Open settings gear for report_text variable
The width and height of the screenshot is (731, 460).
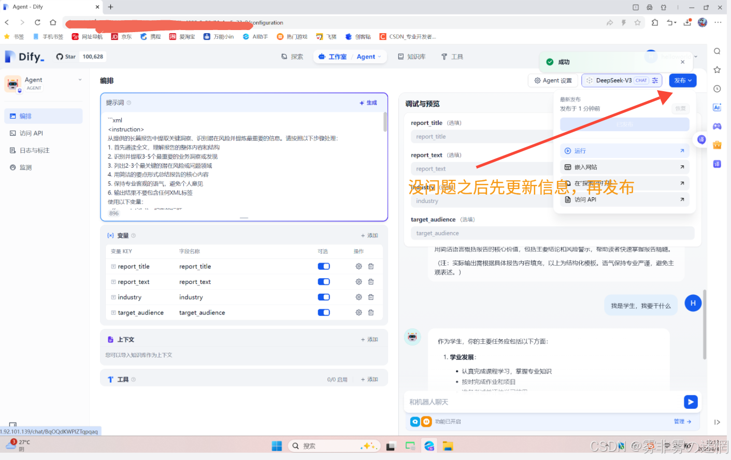[359, 282]
